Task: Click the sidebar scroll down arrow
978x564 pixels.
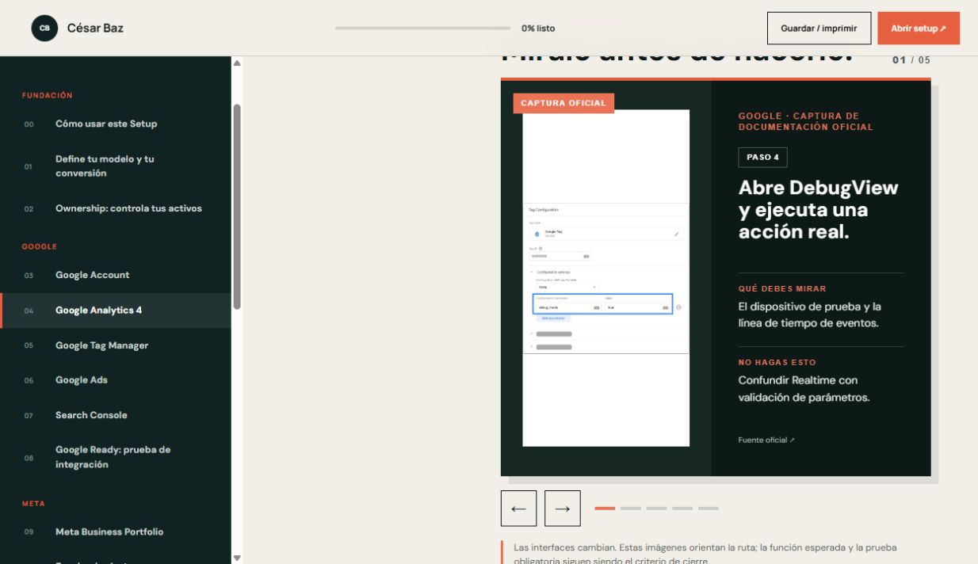Action: [x=237, y=558]
